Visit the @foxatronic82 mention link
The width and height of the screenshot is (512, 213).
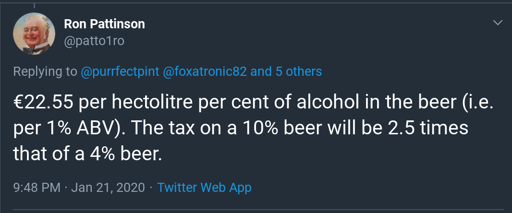(205, 71)
